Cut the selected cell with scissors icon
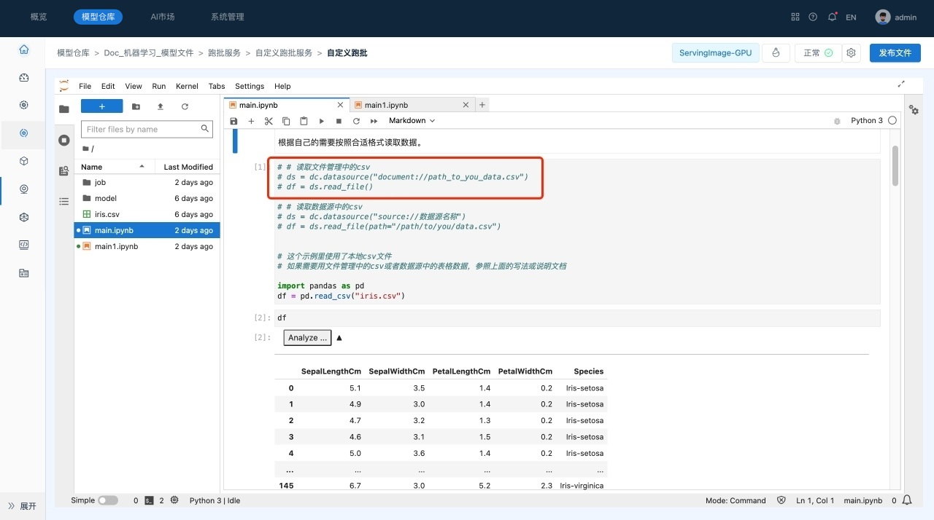 point(269,121)
